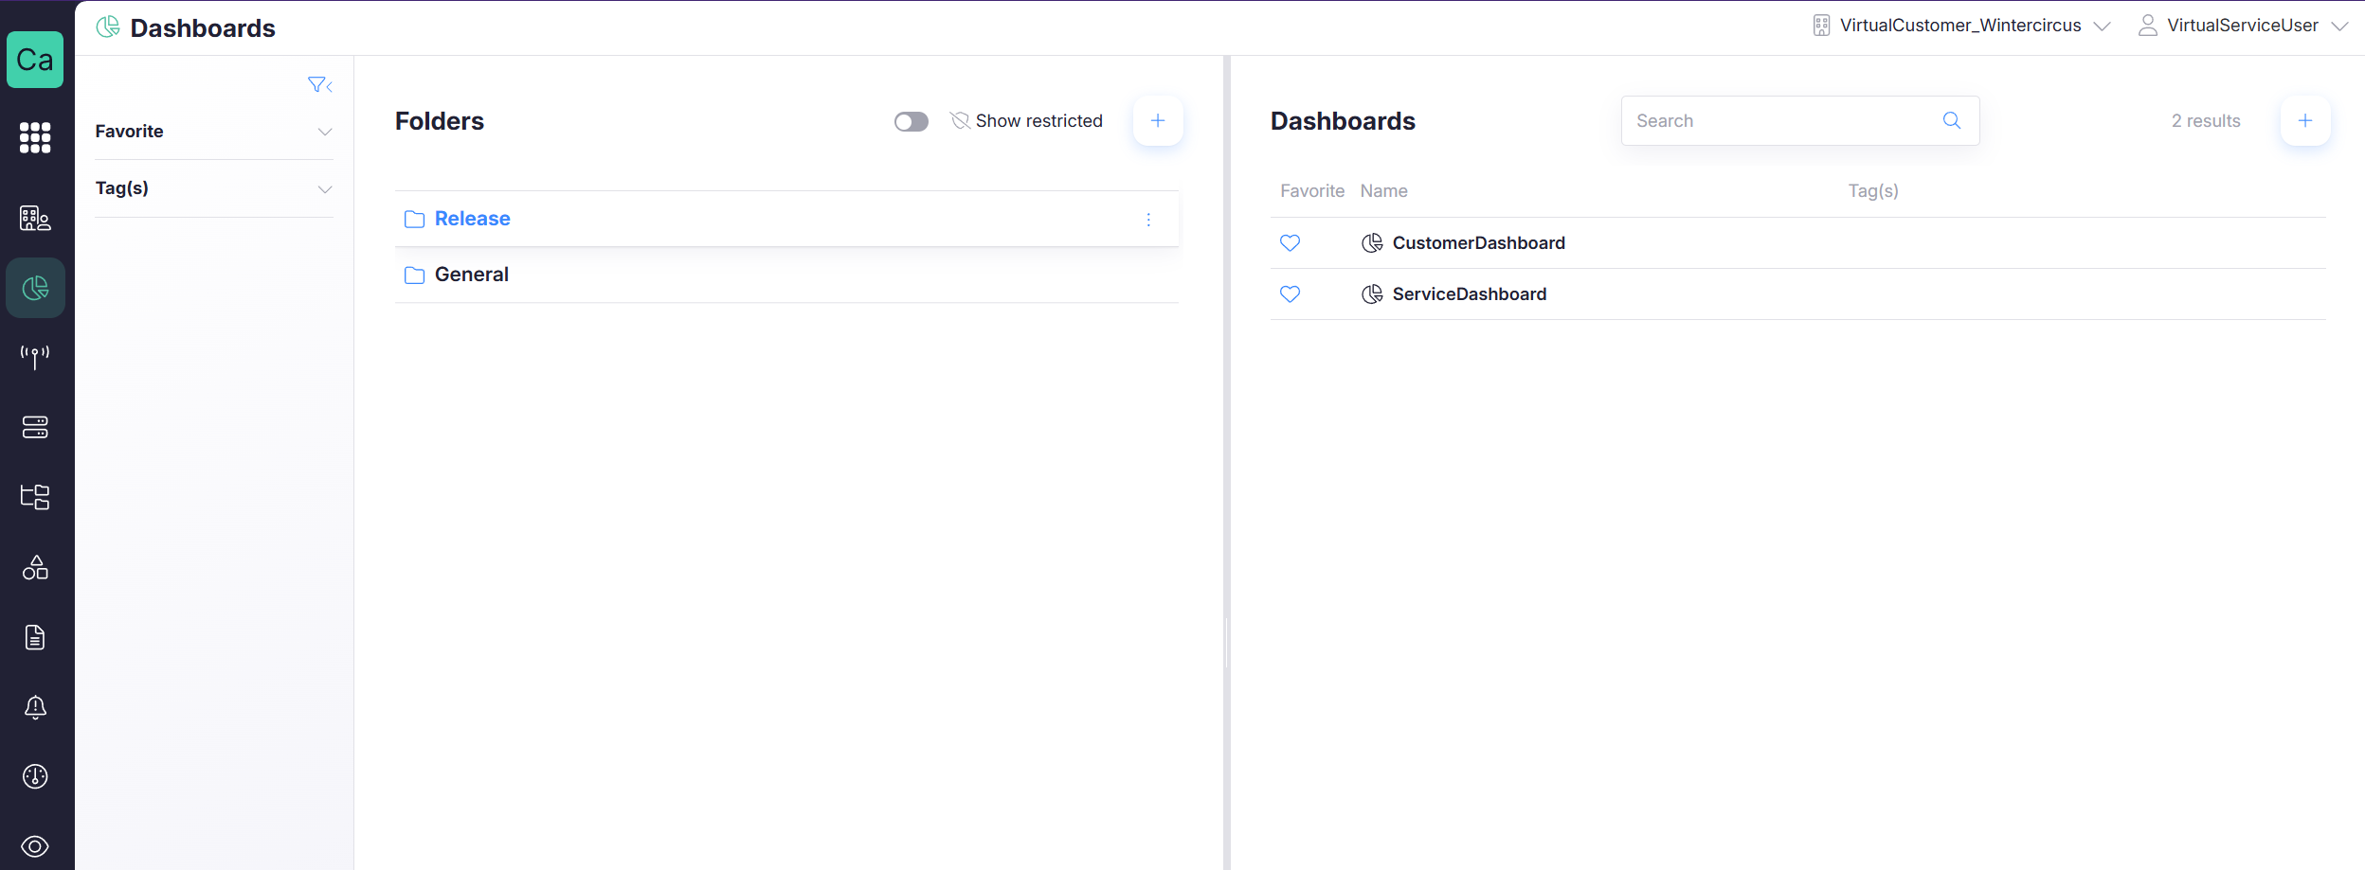Toggle the Show restricted switch
The image size is (2365, 870).
tap(912, 121)
